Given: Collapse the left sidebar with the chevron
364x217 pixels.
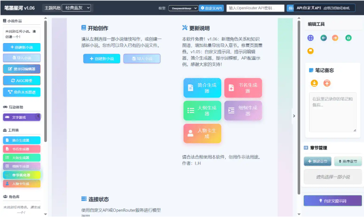Looking at the screenshot, I should [x=38, y=116].
